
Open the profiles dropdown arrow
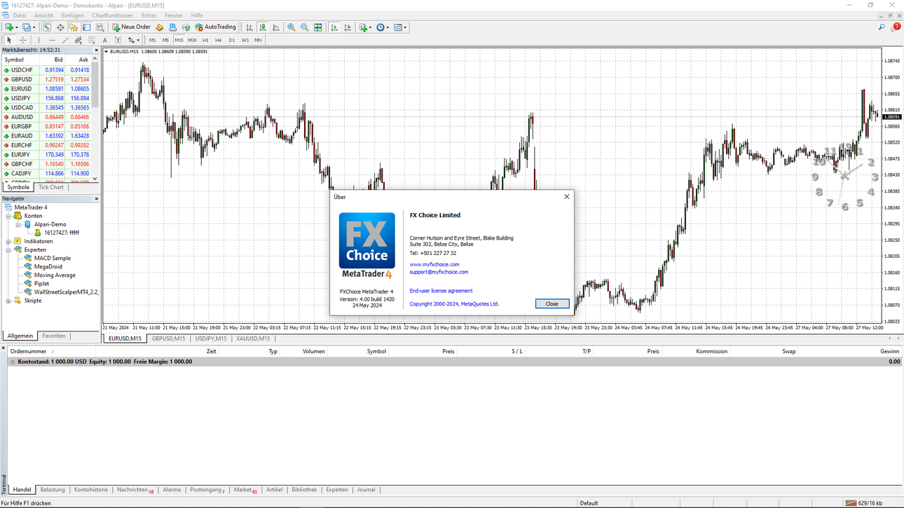34,27
